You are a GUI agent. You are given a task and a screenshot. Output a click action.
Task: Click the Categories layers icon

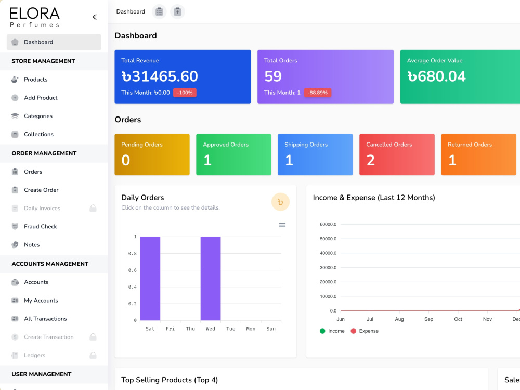click(x=15, y=116)
